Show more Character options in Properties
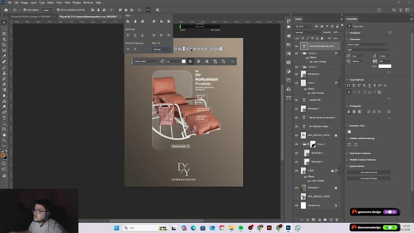The height and width of the screenshot is (233, 414). (x=389, y=72)
